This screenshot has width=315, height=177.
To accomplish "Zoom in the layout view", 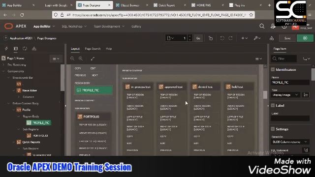I will point(81,59).
